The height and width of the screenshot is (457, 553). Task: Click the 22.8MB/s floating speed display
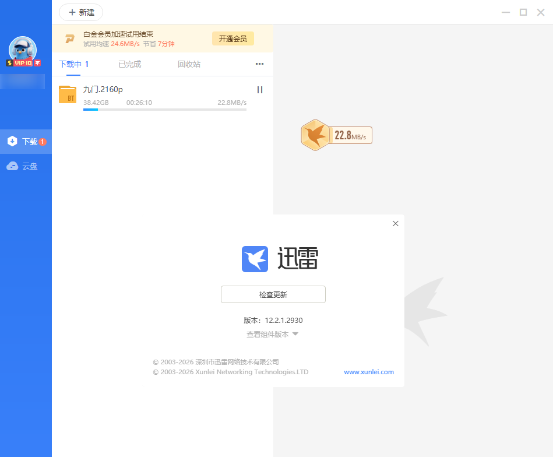(350, 135)
